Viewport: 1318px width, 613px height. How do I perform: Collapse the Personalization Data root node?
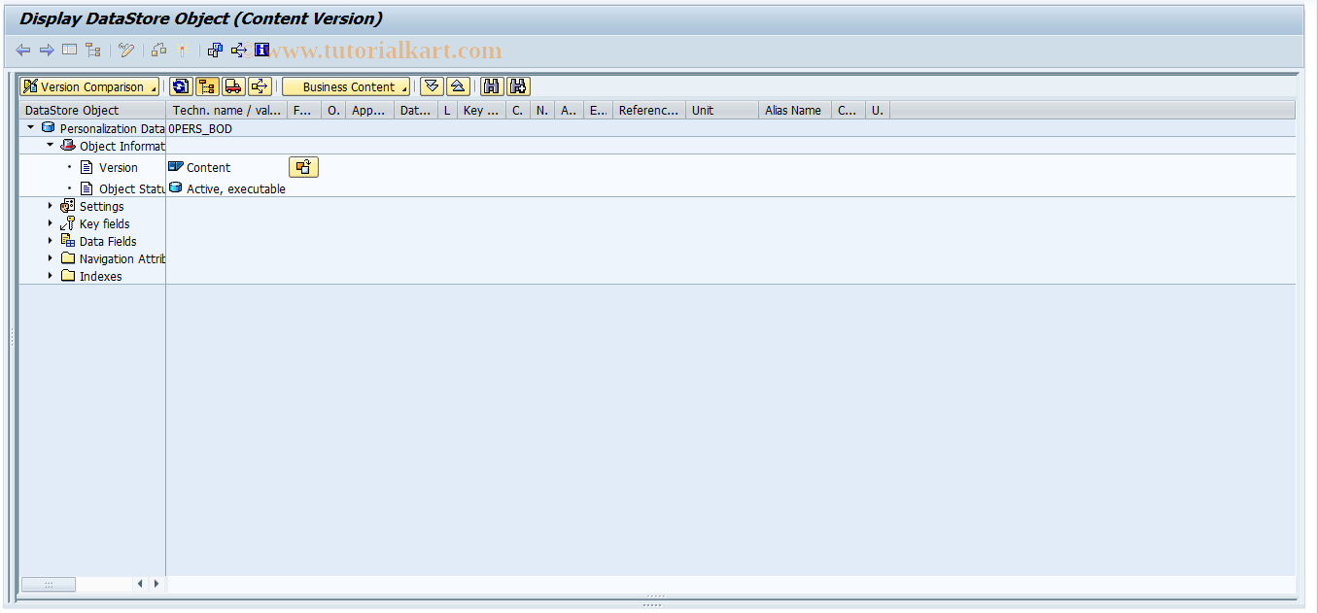pos(30,127)
